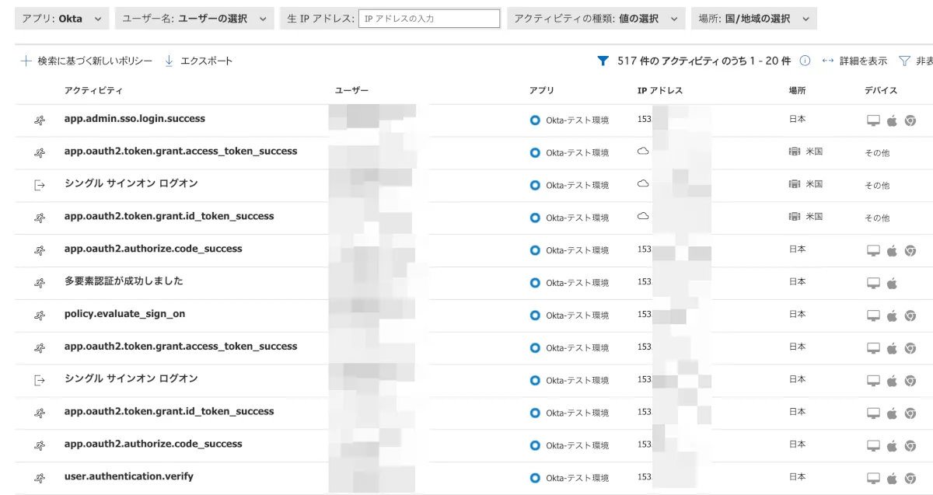
Task: Expand the 場所 country/region dropdown
Action: (x=753, y=19)
